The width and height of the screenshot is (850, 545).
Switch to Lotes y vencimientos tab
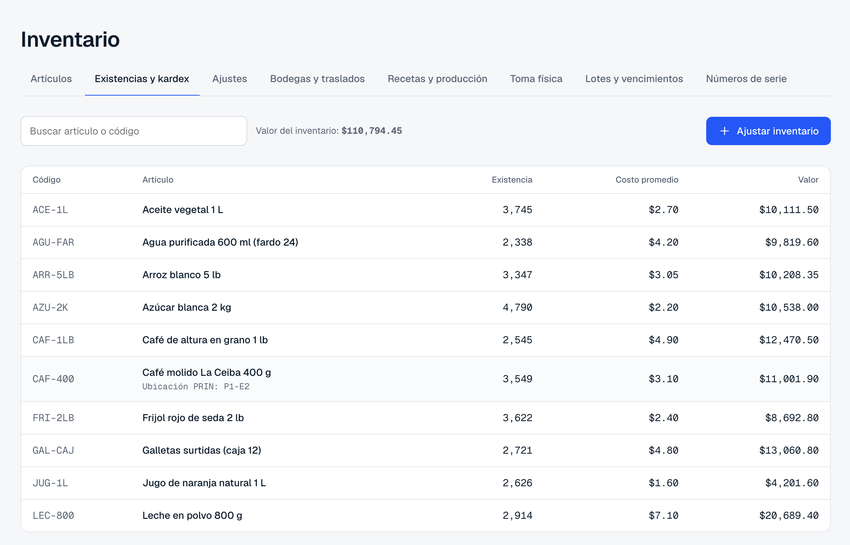(x=634, y=79)
